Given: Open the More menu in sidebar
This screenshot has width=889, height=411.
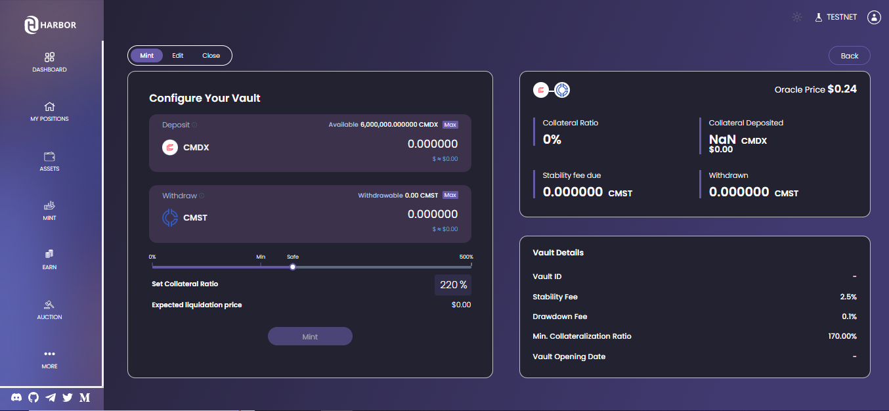Looking at the screenshot, I should [x=49, y=358].
